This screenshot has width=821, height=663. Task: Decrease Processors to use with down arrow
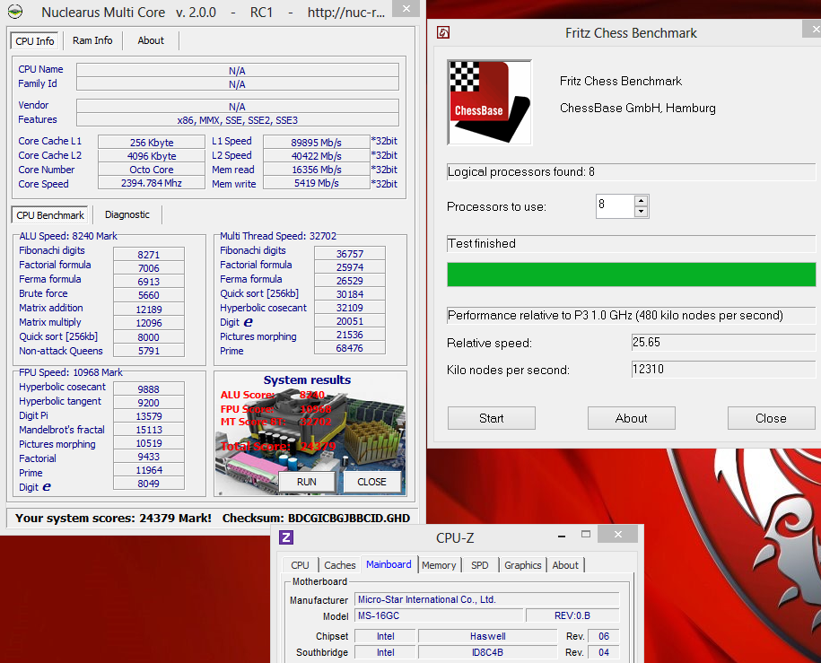point(641,212)
